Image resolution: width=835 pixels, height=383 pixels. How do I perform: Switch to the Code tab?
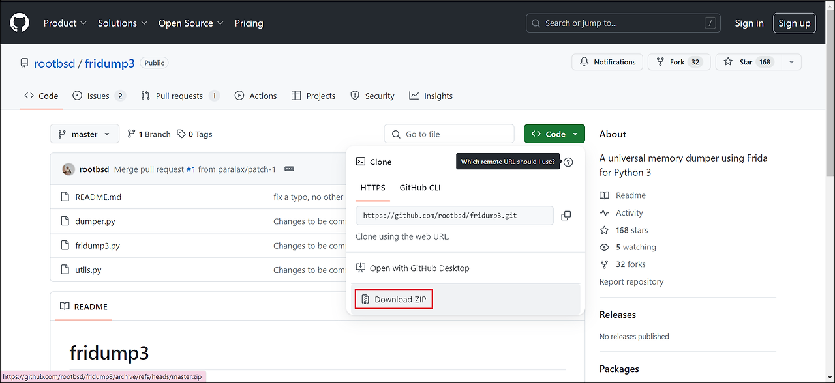42,96
